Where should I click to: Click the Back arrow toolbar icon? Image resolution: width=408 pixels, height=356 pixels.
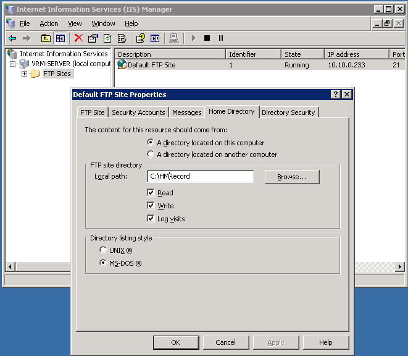point(12,38)
